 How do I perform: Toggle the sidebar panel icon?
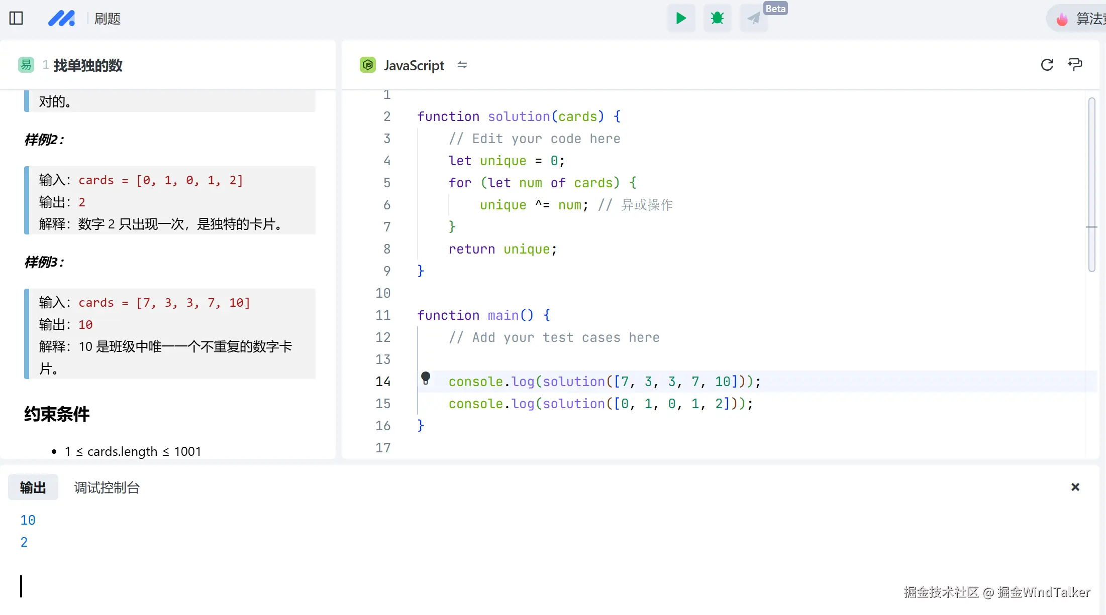click(16, 18)
